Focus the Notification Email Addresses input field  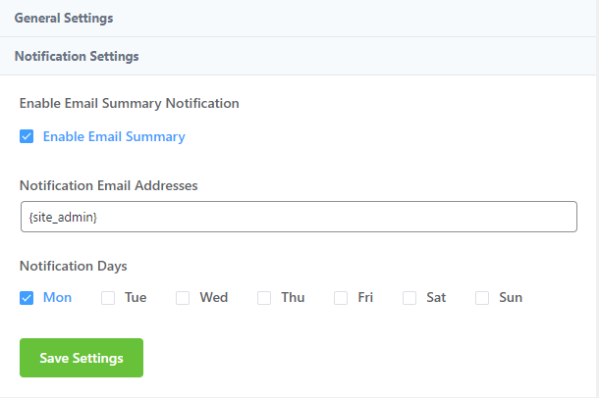(298, 217)
